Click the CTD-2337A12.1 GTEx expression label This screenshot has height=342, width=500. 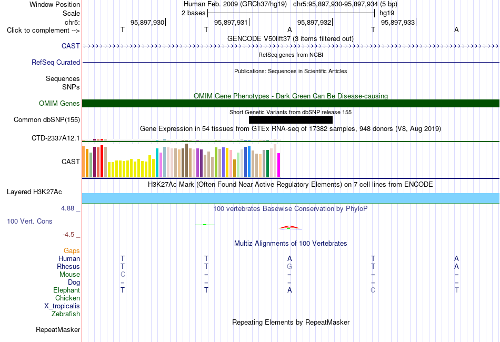[55, 138]
